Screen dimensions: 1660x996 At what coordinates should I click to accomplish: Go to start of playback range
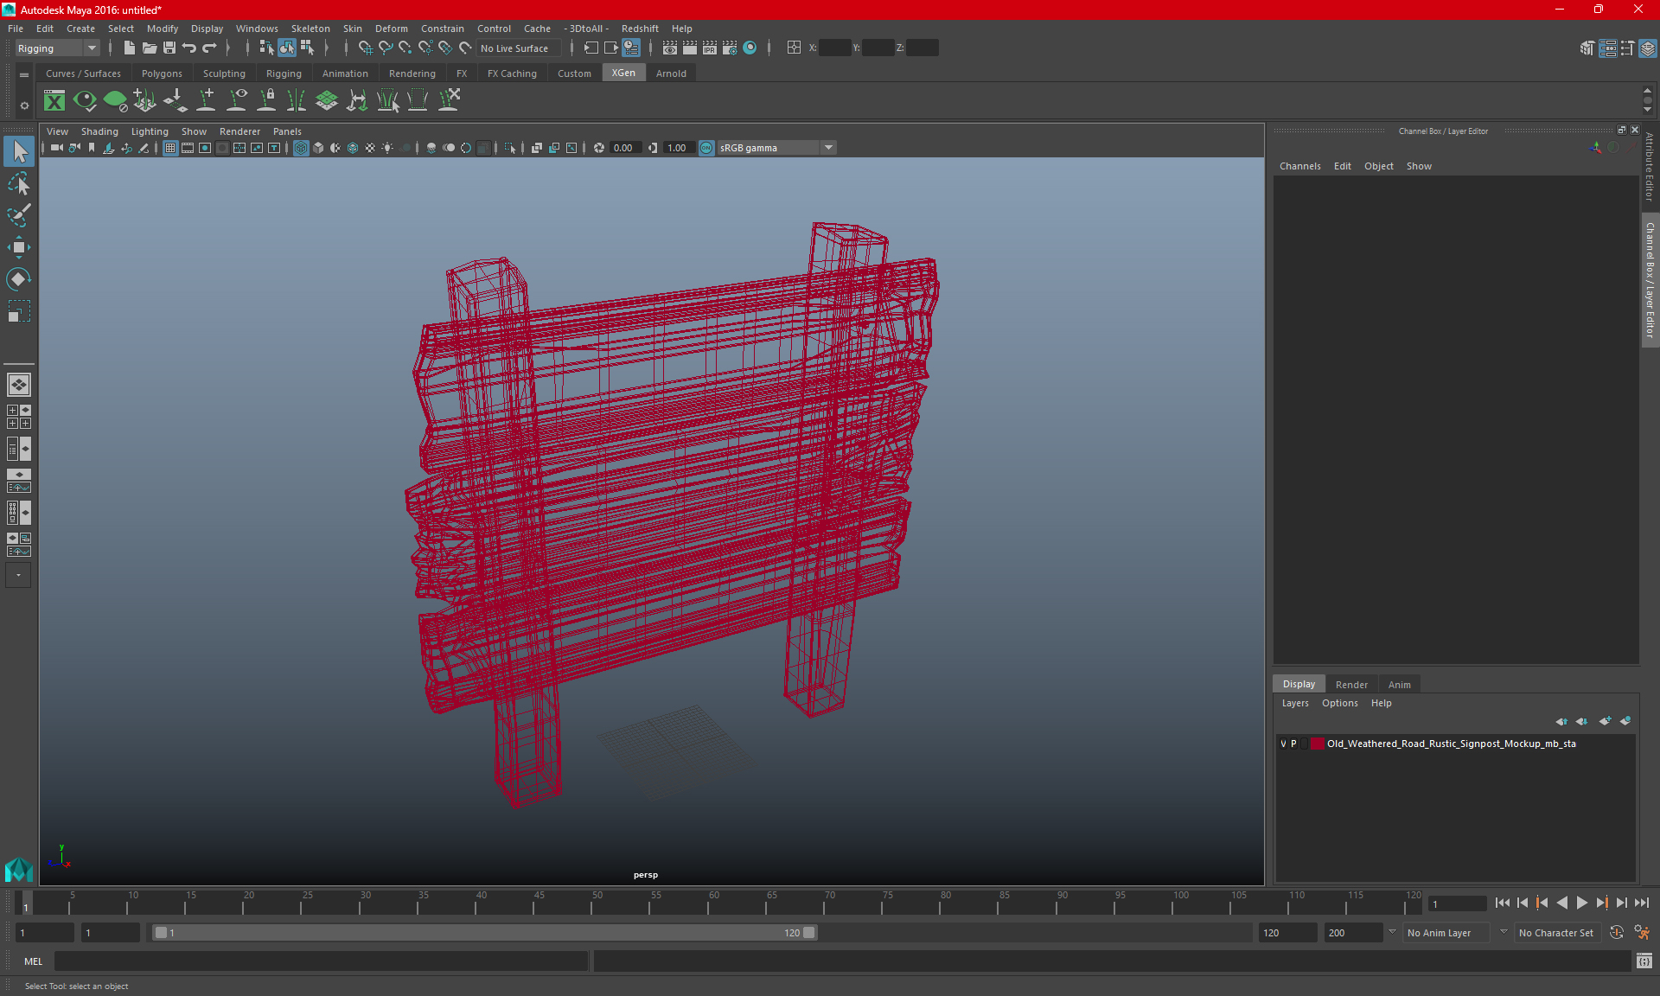[x=1503, y=903]
